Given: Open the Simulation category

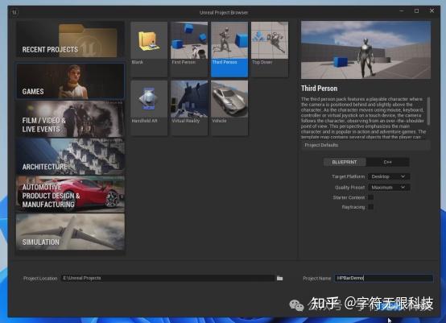Looking at the screenshot, I should (x=70, y=232).
